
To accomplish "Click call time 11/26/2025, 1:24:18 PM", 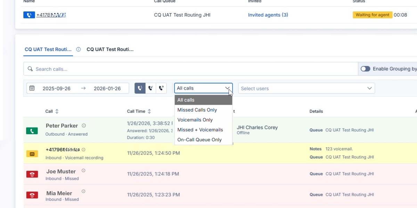I will 153,174.
